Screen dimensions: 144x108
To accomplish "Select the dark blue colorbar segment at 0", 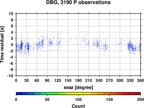I will pyautogui.click(x=19, y=94).
